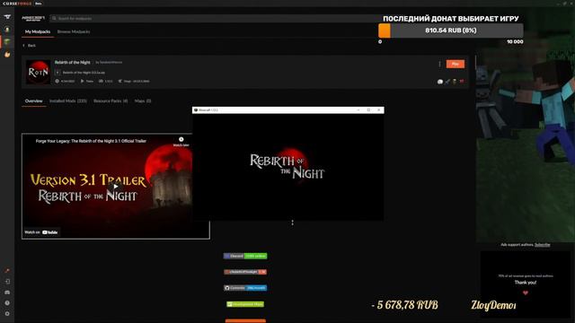This screenshot has width=575, height=323.
Task: Click the red pin icon in the sidebar
Action: click(7, 271)
